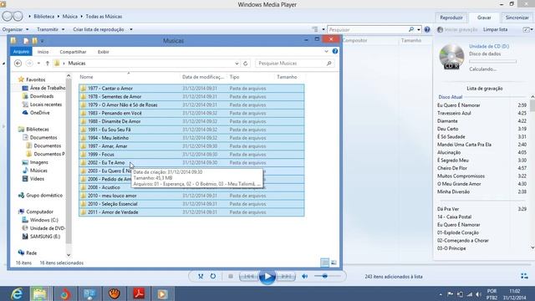Select folder 1977 - Cantar o Amor
Screen dimensions: 535x301
(x=191, y=89)
